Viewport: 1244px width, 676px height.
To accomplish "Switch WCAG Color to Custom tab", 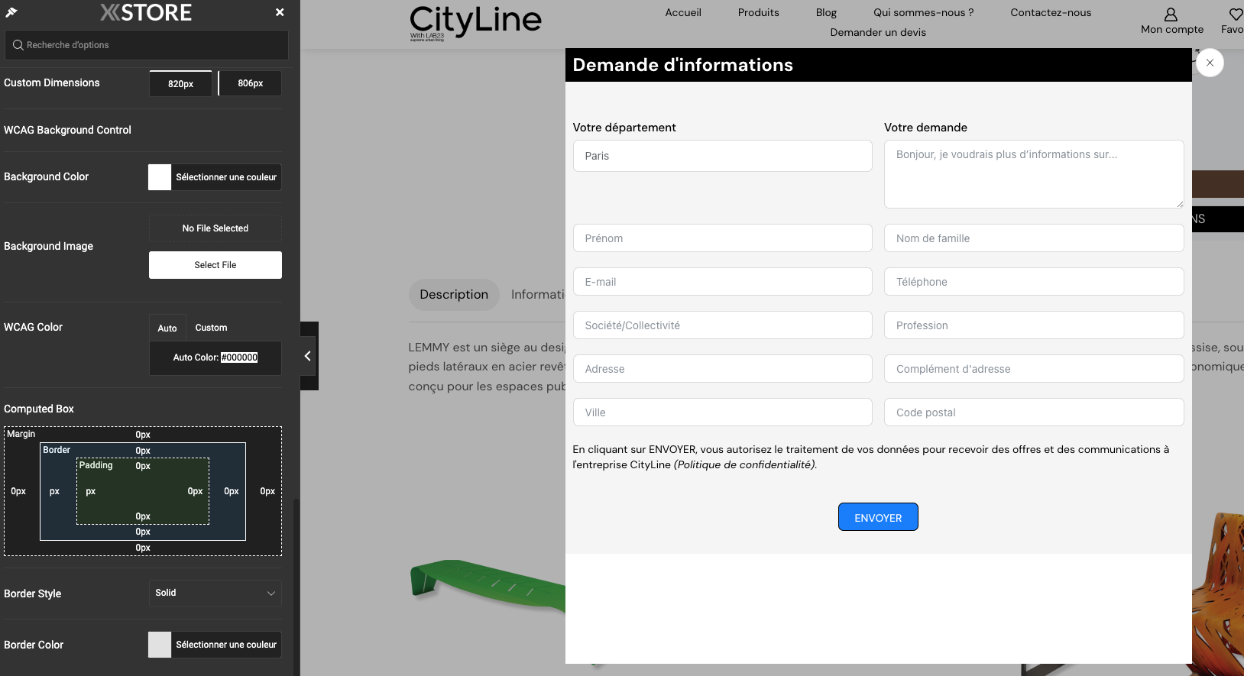I will 211,328.
